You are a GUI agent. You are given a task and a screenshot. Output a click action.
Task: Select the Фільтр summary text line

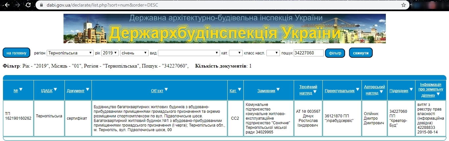tap(96, 66)
